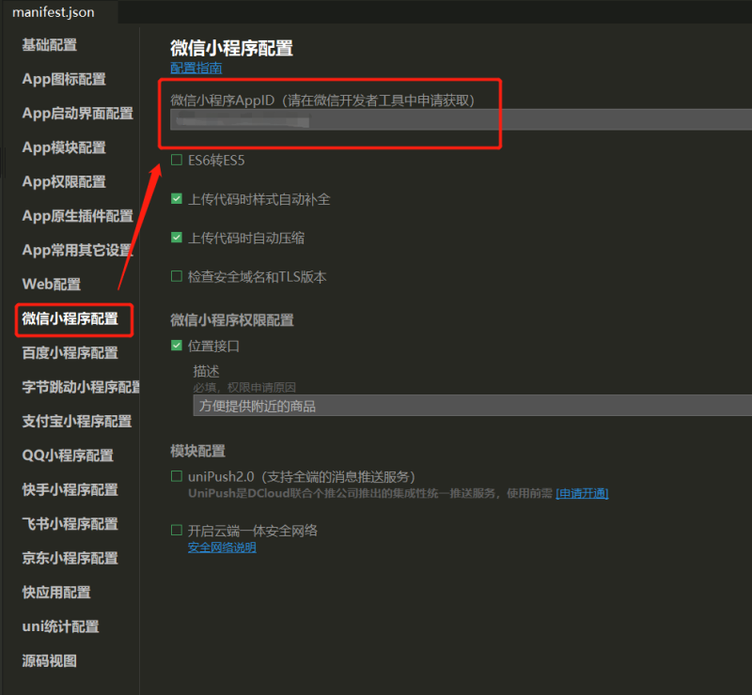Click the 微信小程序AppID input field
Image resolution: width=752 pixels, height=695 pixels.
(x=461, y=119)
